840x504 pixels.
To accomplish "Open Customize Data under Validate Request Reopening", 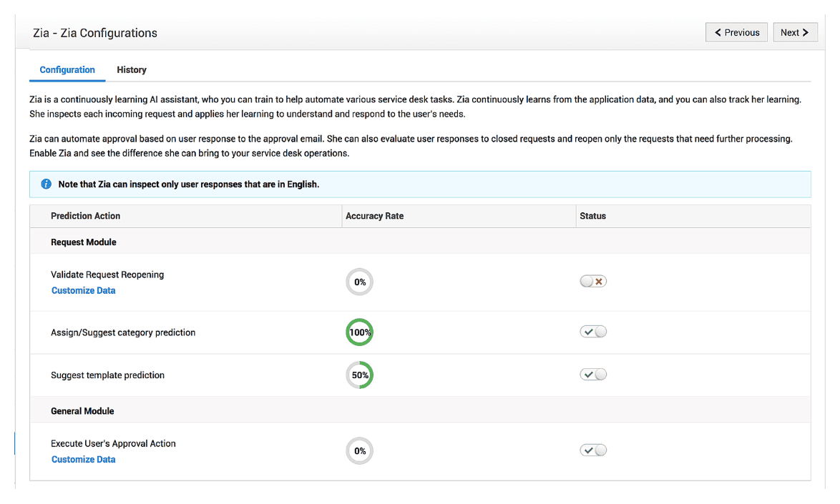I will tap(83, 290).
